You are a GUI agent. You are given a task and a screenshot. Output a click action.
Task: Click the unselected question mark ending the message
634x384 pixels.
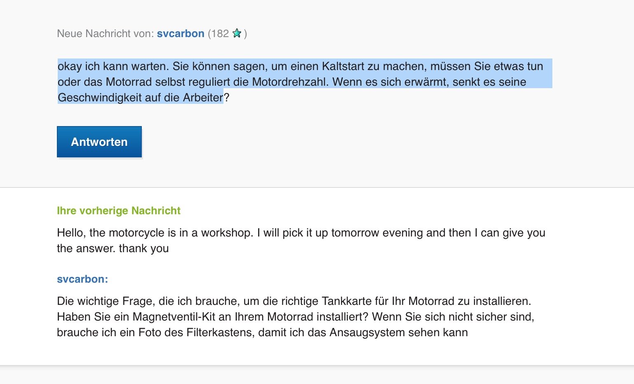click(x=226, y=98)
